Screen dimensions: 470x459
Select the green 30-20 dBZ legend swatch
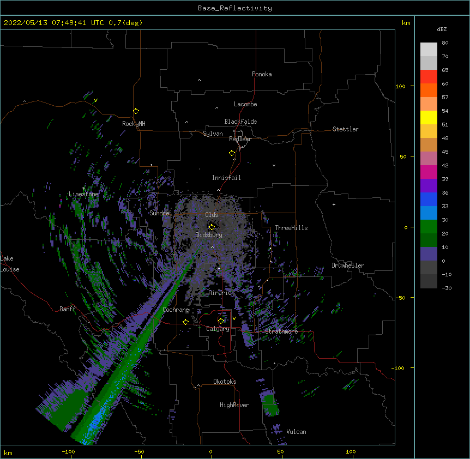429,227
